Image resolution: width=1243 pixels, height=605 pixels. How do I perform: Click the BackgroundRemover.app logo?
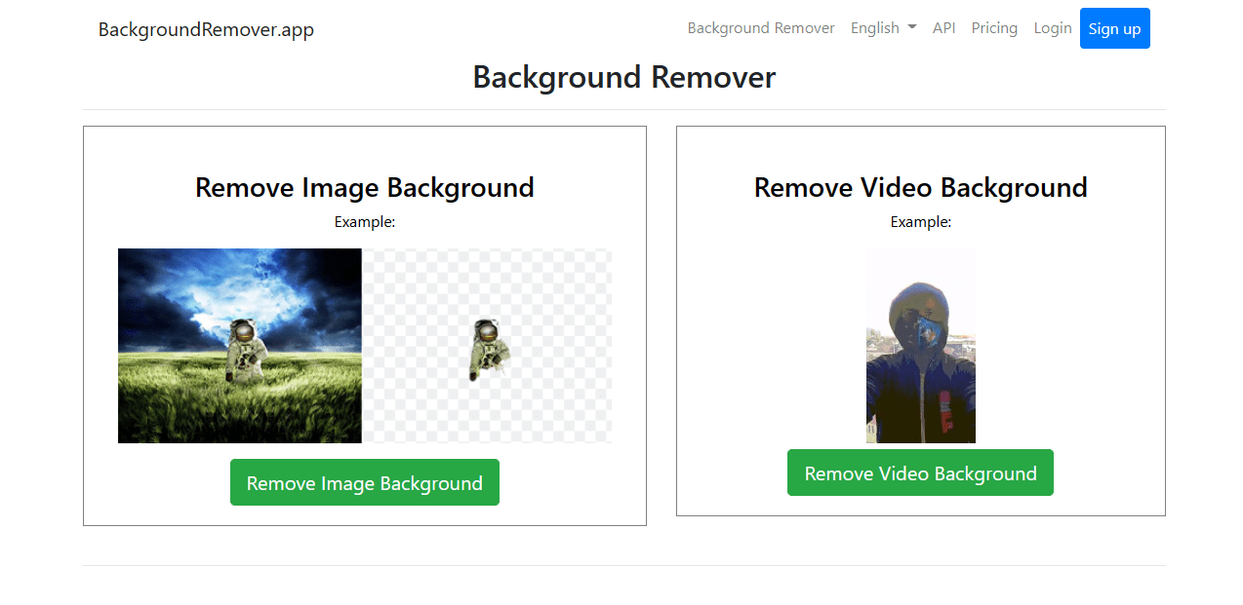(x=205, y=29)
